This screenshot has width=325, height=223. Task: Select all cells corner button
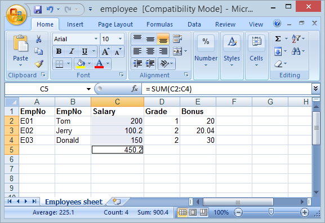tap(12, 102)
